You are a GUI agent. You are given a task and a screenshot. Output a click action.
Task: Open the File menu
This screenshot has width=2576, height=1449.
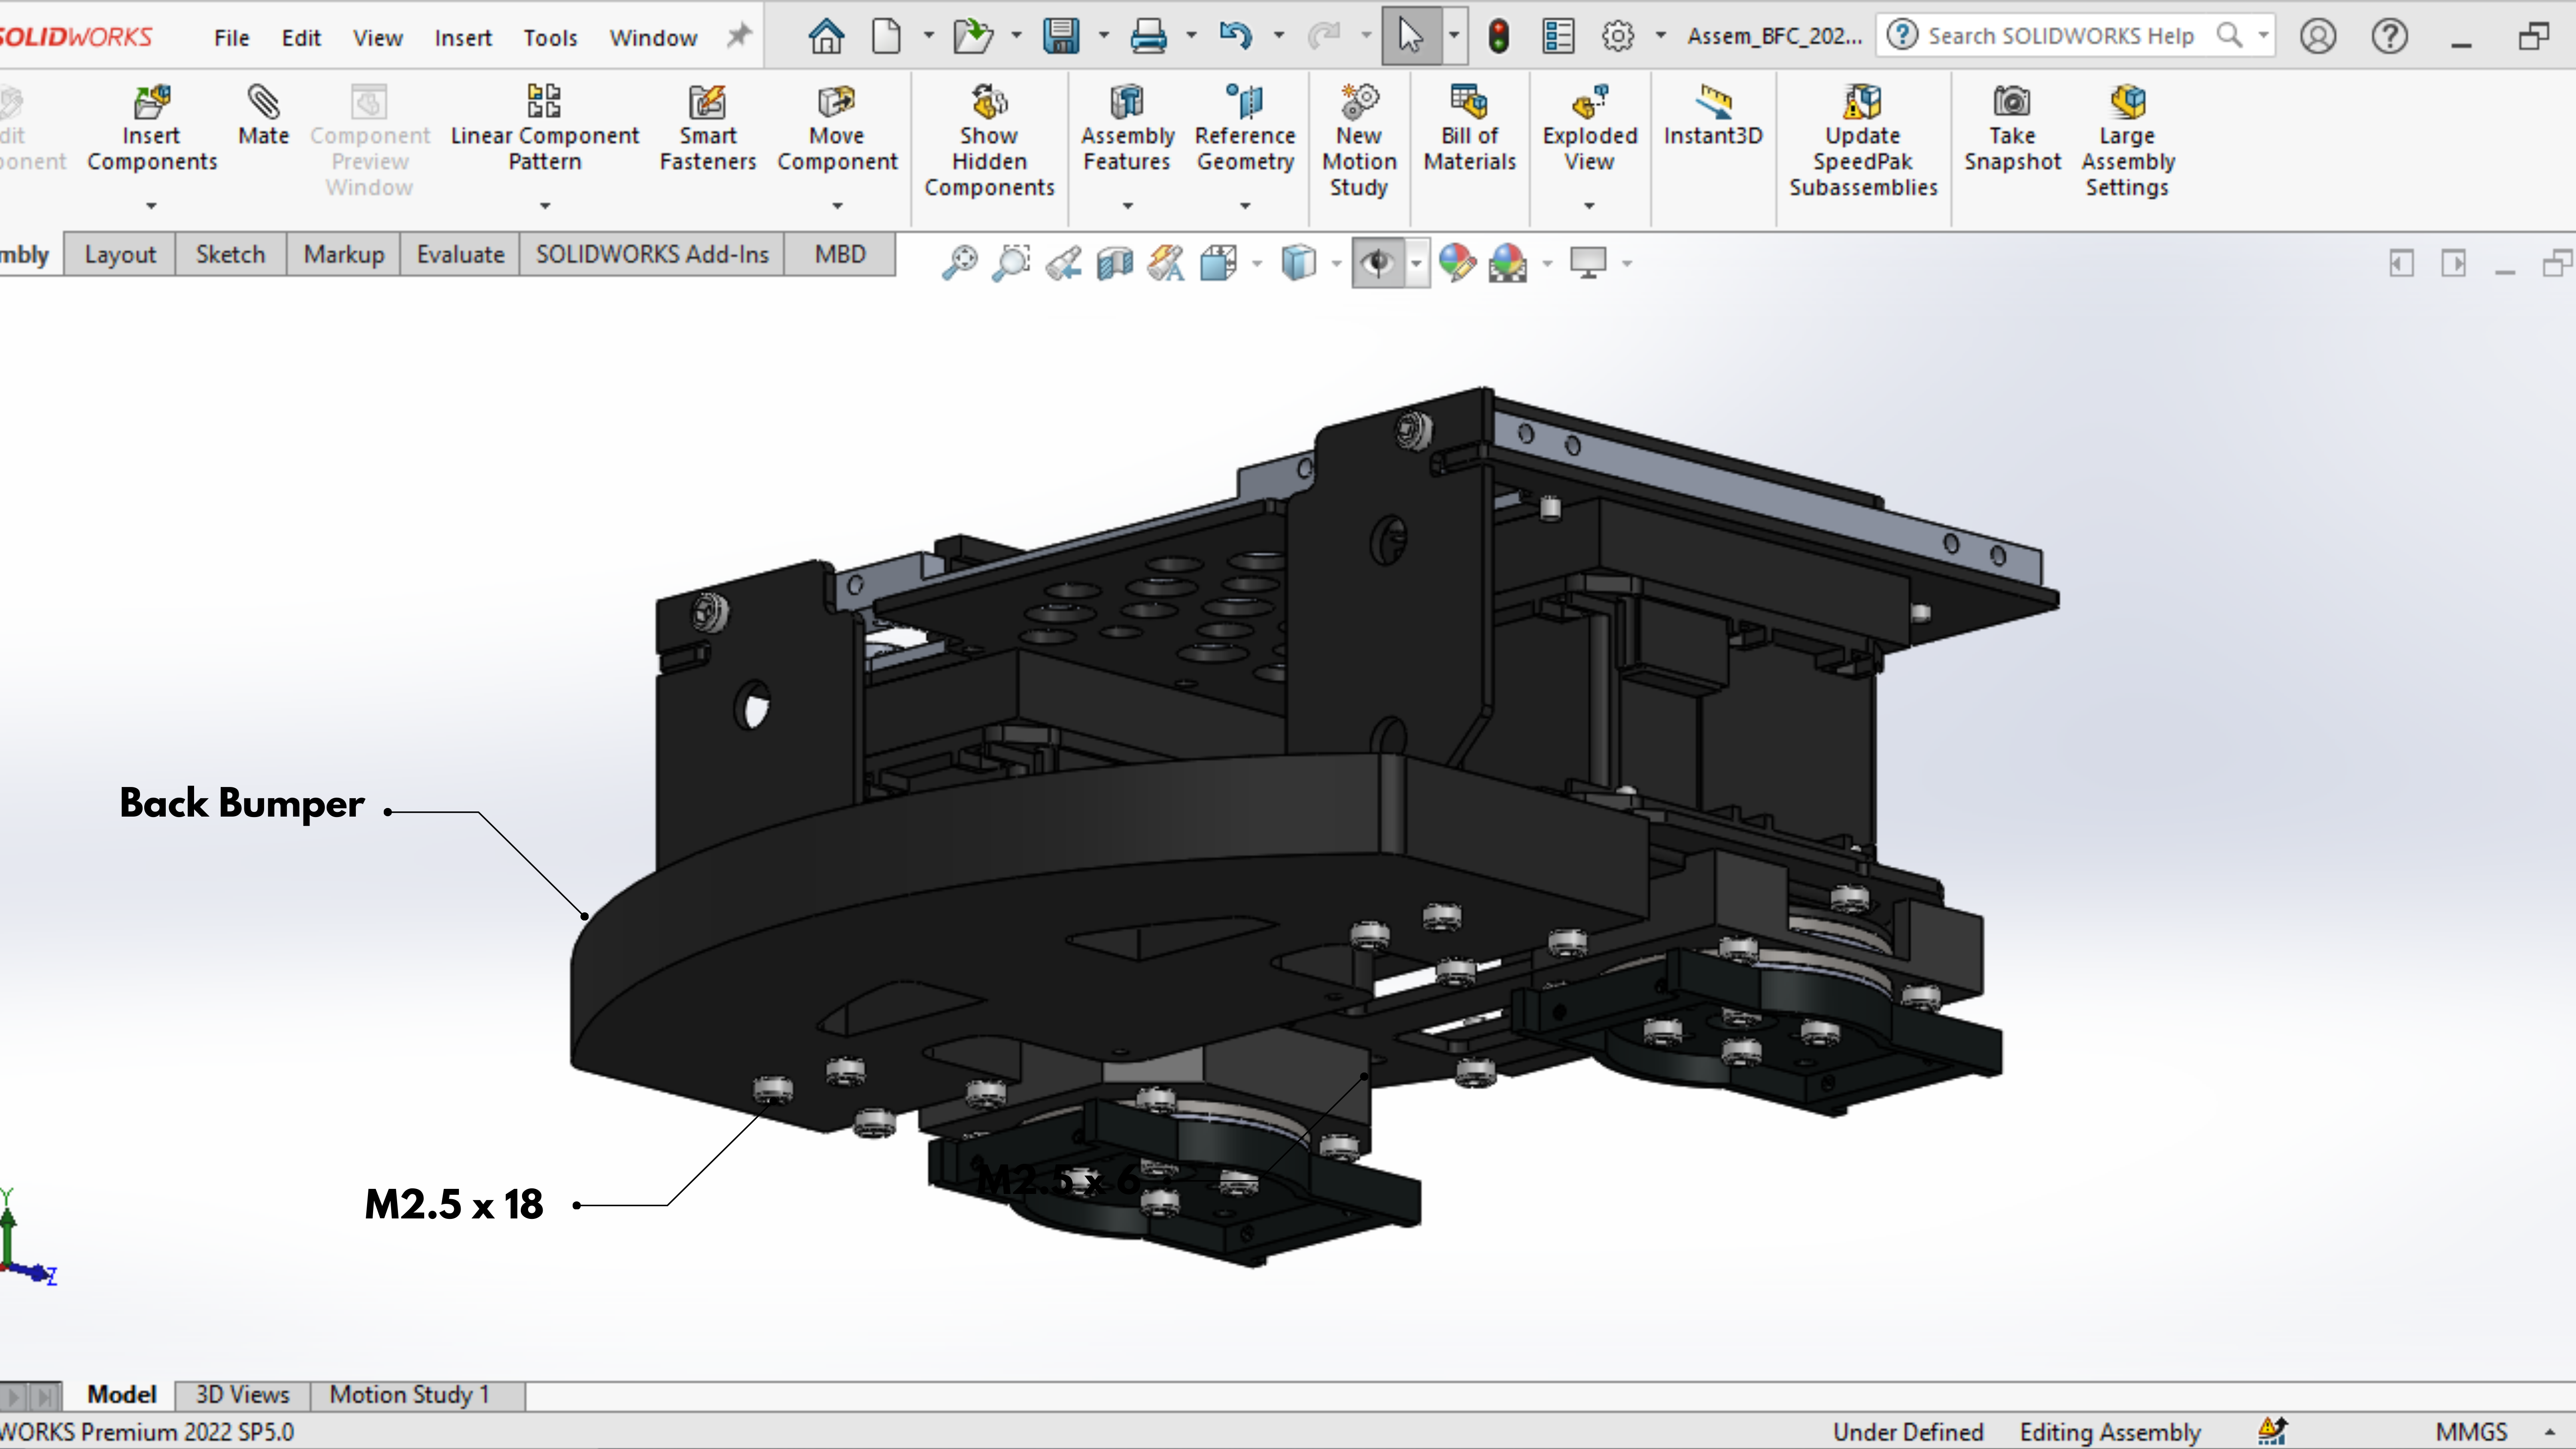coord(231,38)
